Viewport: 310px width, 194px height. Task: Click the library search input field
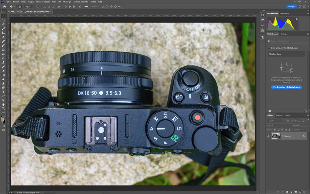pyautogui.click(x=286, y=41)
